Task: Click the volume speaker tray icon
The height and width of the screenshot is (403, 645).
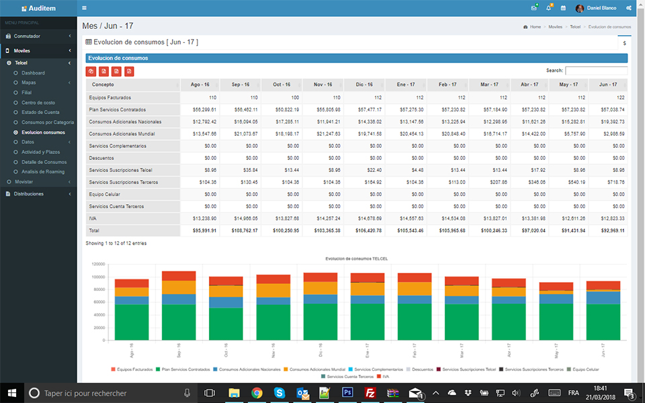Action: click(x=516, y=393)
